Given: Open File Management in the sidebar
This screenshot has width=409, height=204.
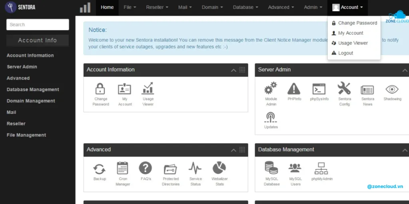Looking at the screenshot, I should coord(26,135).
